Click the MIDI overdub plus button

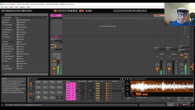click(76, 11)
